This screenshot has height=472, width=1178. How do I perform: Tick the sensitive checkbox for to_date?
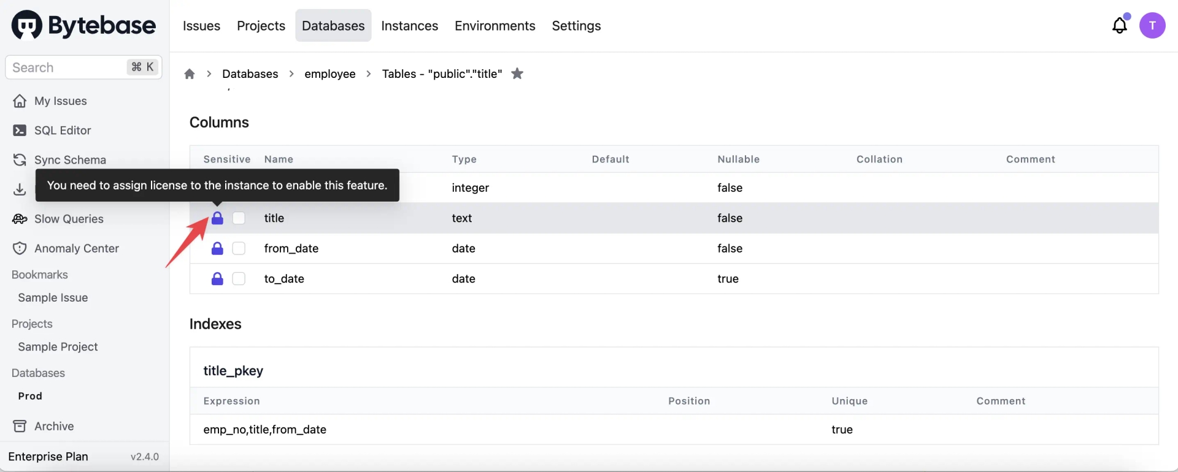point(239,279)
